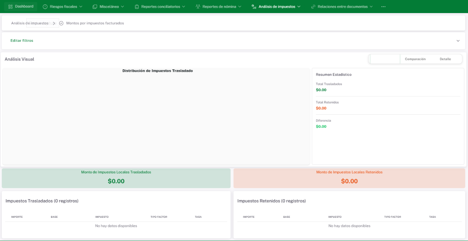Viewport: 468px width, 241px height.
Task: Click the IMPORTE column header in Impuestos Trasladados
Action: (x=17, y=217)
